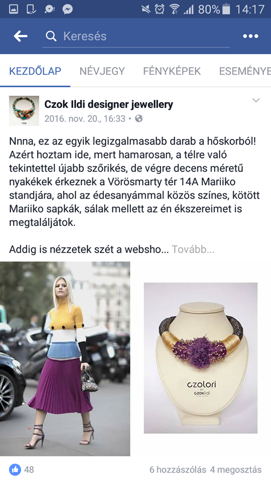This screenshot has width=271, height=481.
Task: Tap the battery icon in status bar
Action: point(226,9)
